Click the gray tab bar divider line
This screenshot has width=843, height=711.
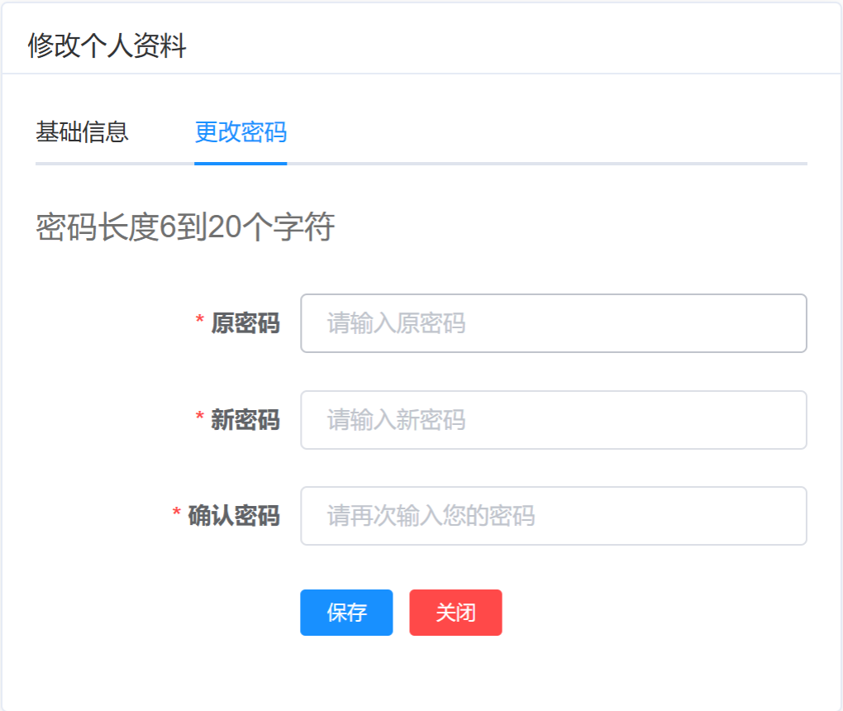pyautogui.click(x=545, y=163)
